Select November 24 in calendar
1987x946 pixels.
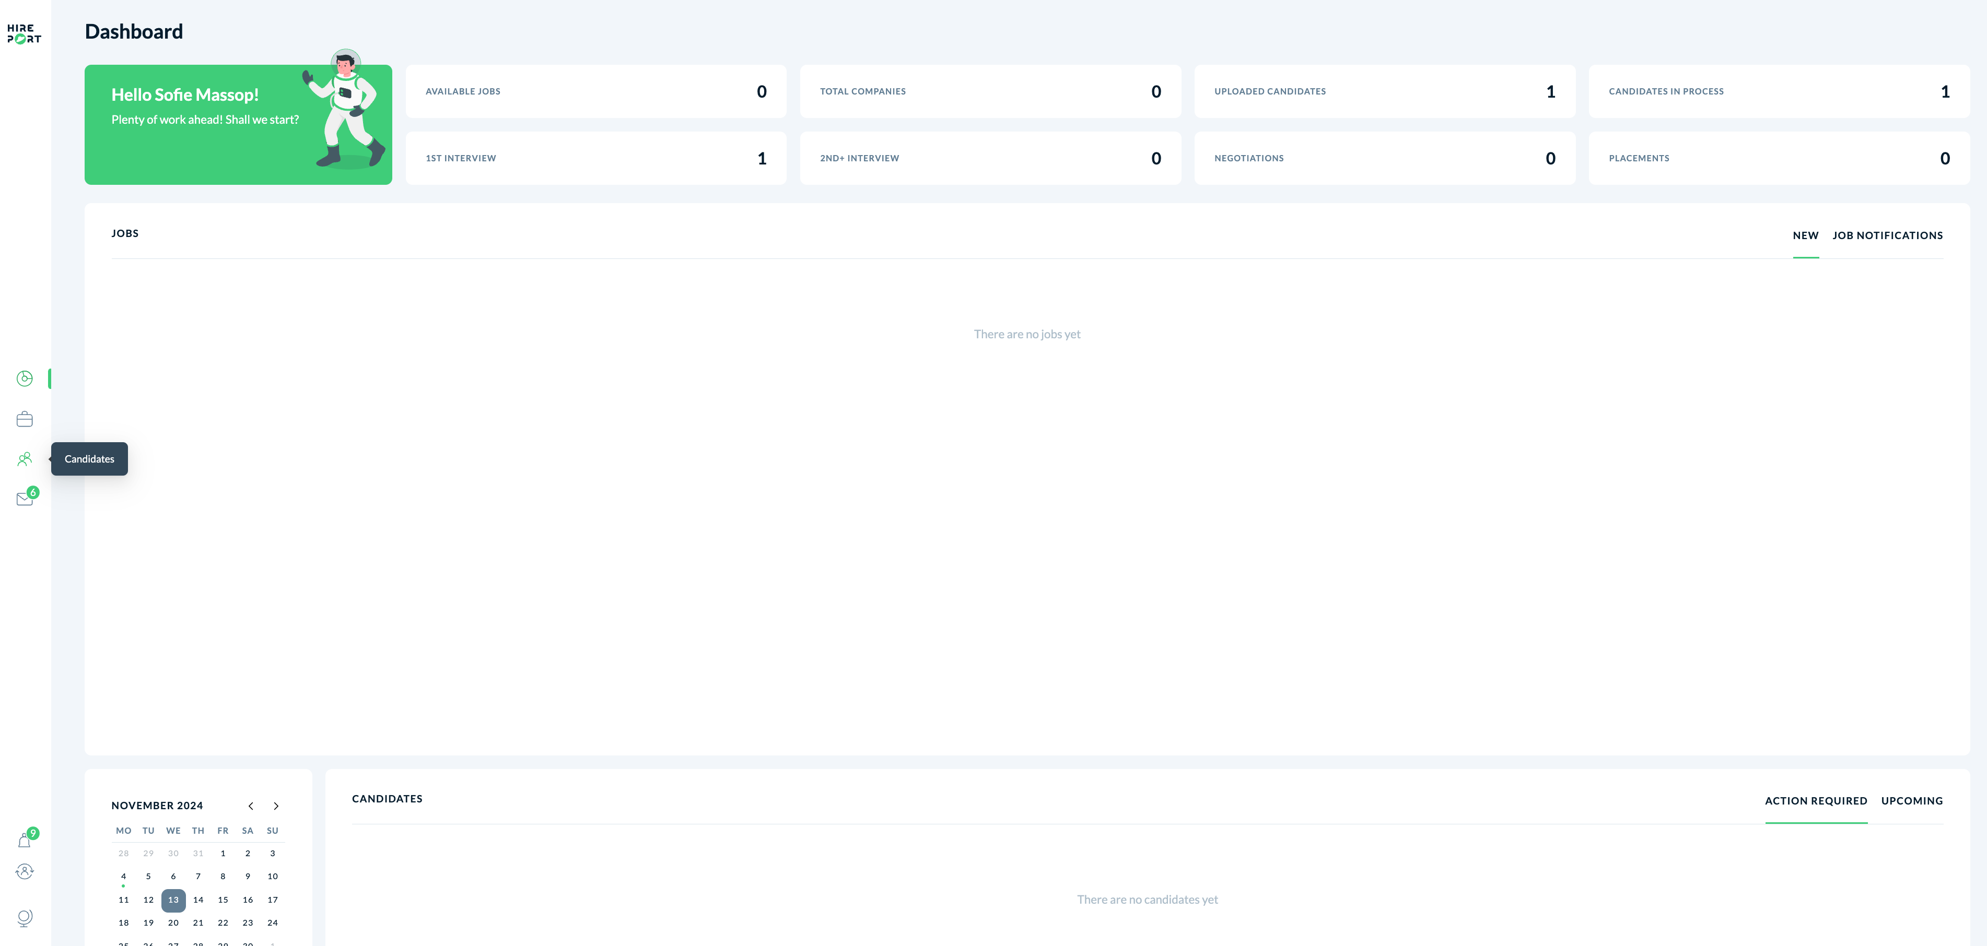coord(272,923)
